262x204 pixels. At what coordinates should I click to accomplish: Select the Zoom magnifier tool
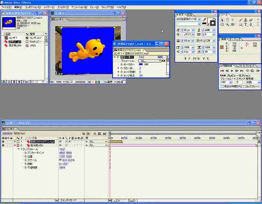pos(228,25)
